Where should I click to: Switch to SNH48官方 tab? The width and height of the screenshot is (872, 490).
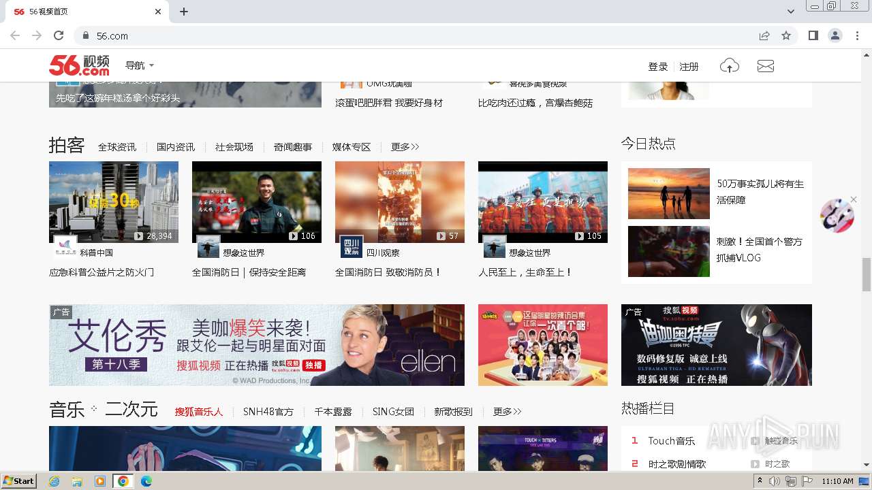point(268,412)
